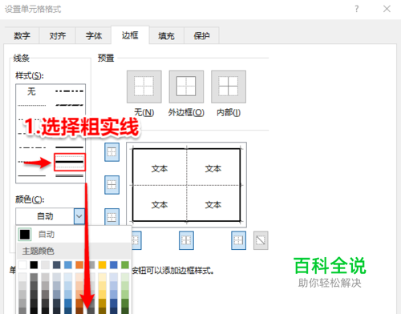Switch to the 边框 tab
Image resolution: width=401 pixels, height=314 pixels.
(130, 35)
